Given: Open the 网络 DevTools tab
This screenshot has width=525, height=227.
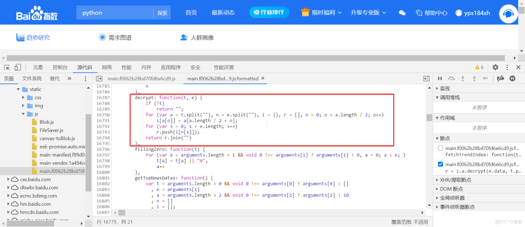Looking at the screenshot, I should [x=107, y=67].
